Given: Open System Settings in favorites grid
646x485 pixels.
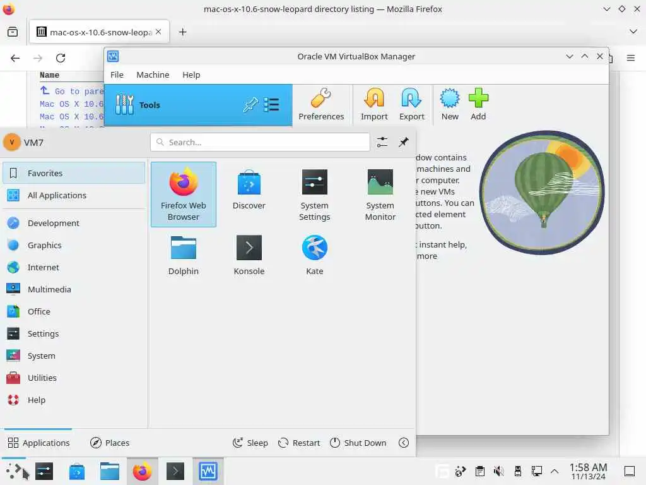Looking at the screenshot, I should [314, 195].
